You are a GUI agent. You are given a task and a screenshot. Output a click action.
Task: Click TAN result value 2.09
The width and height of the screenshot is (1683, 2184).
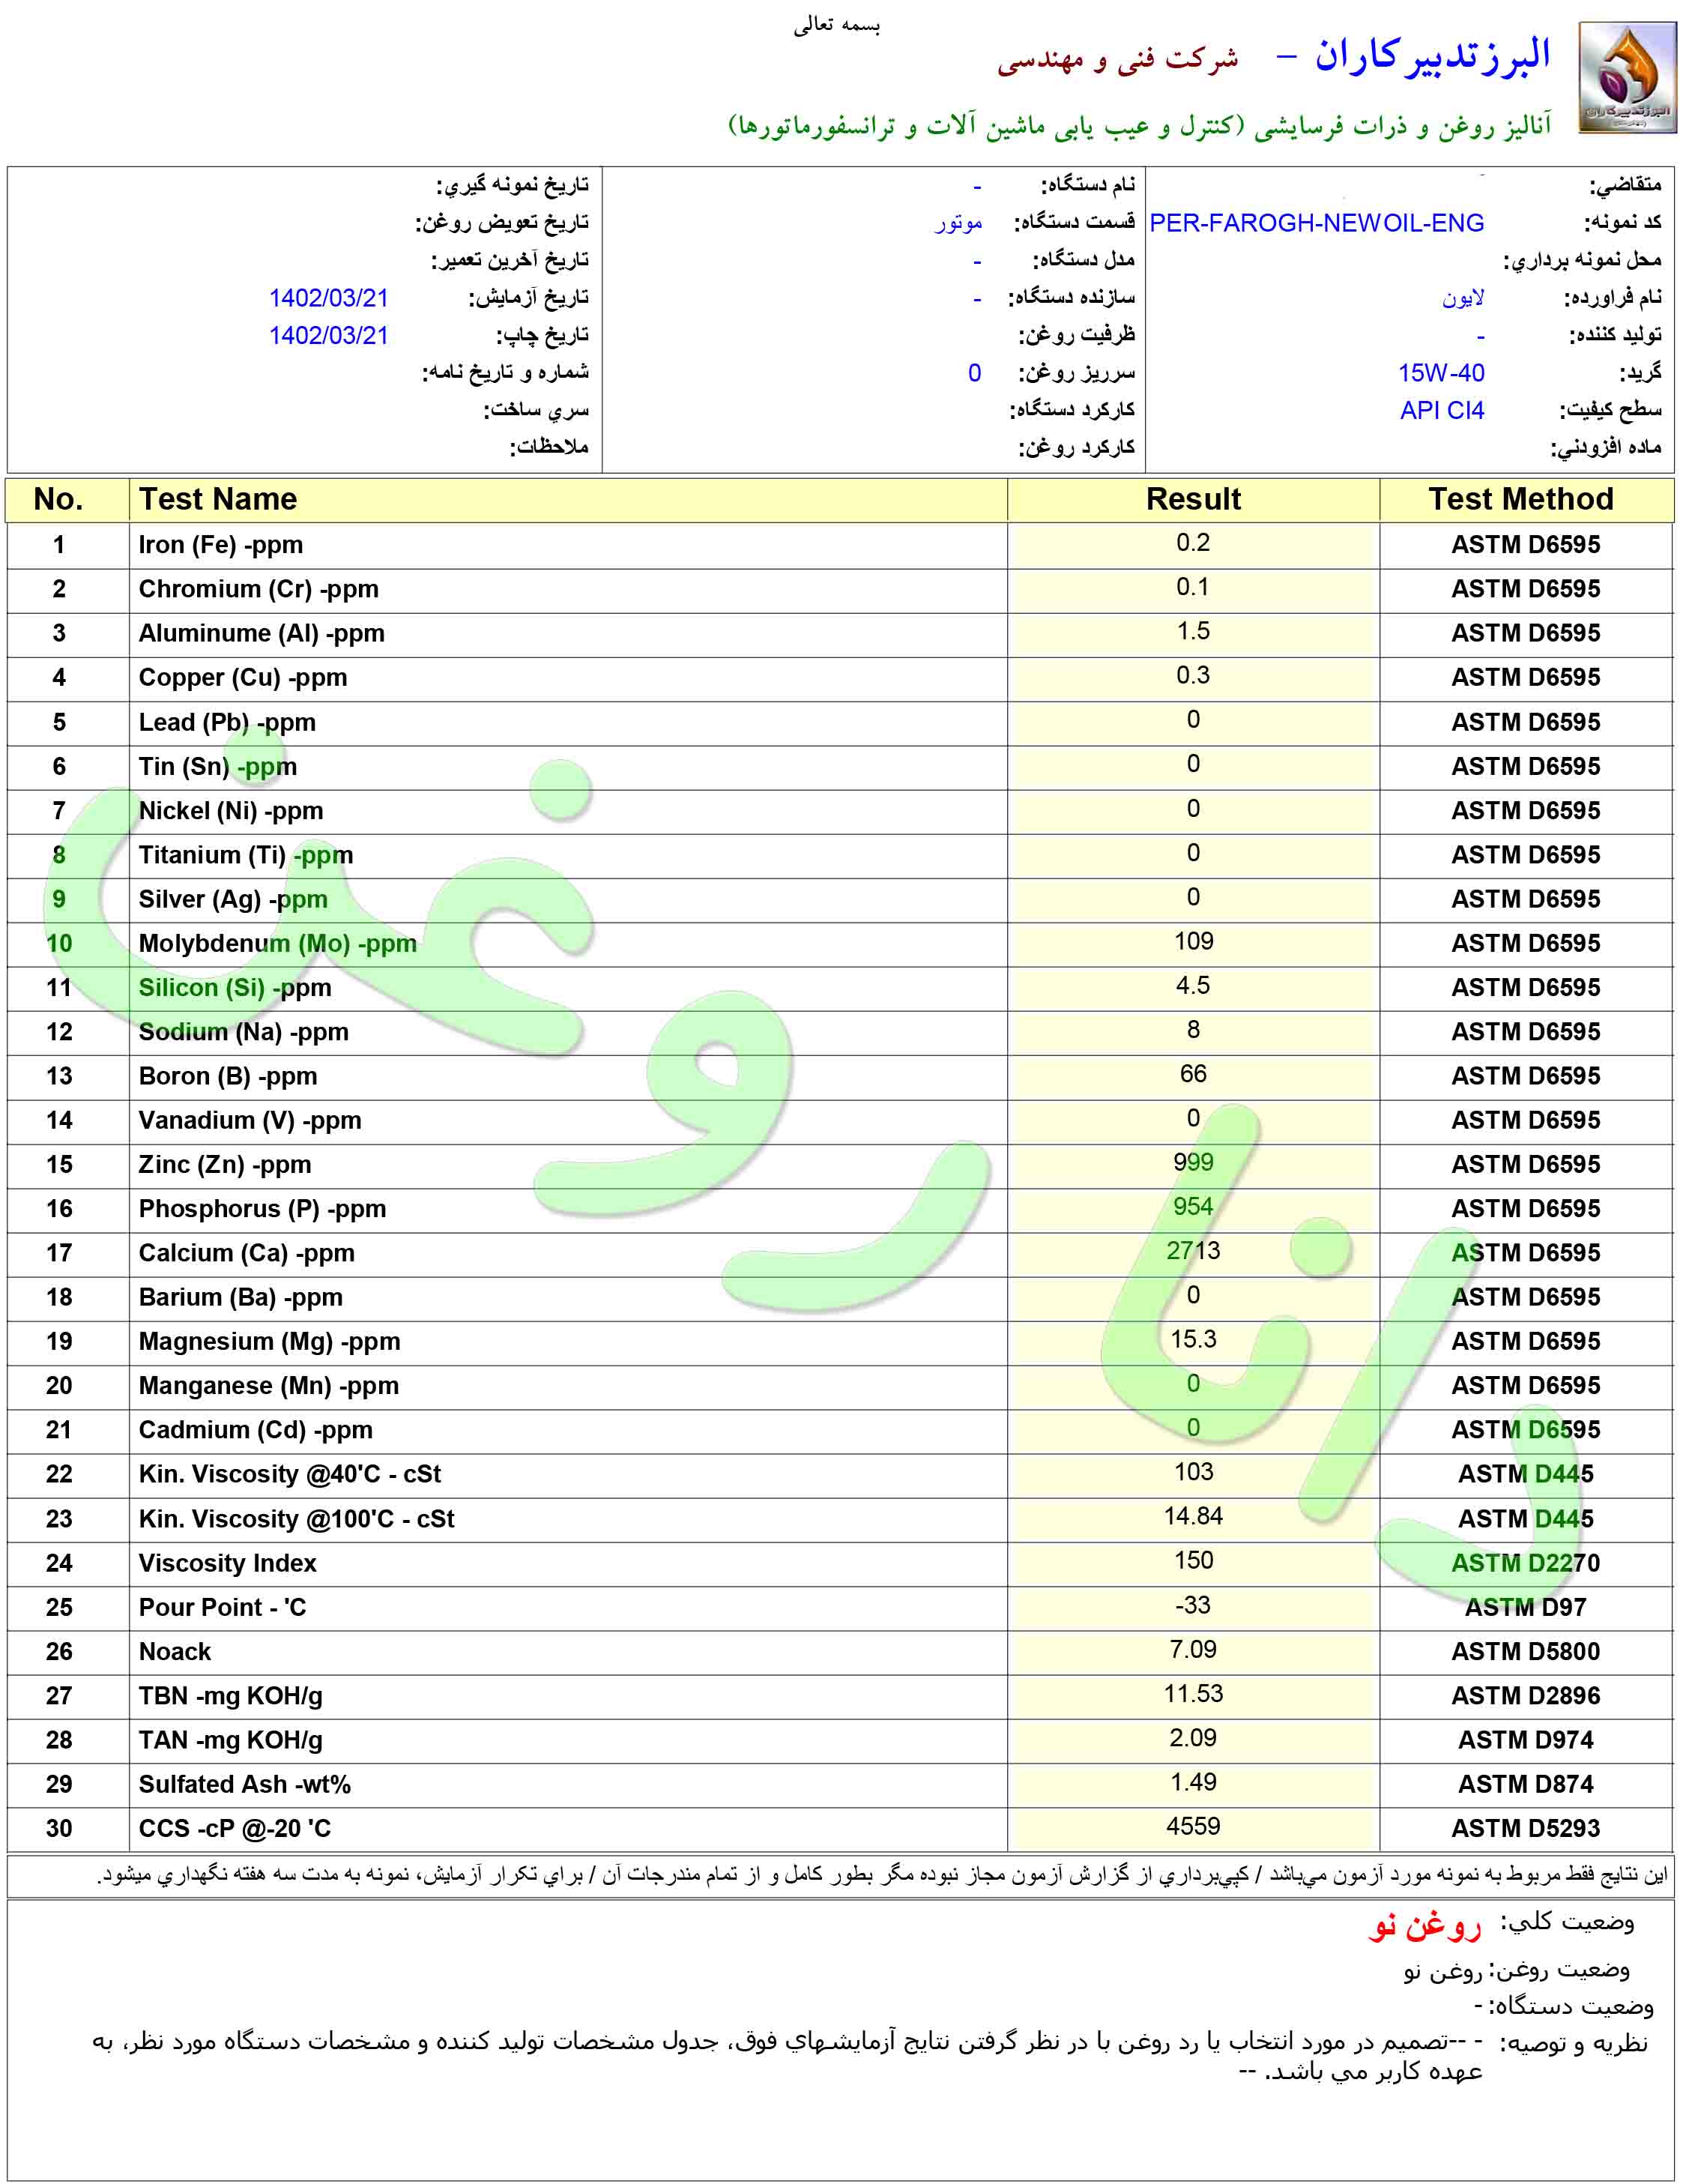click(x=1193, y=1738)
